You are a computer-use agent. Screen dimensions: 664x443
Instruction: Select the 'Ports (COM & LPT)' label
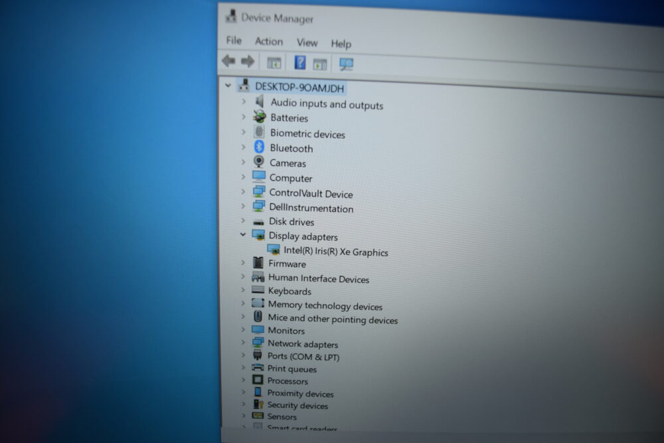click(x=303, y=357)
